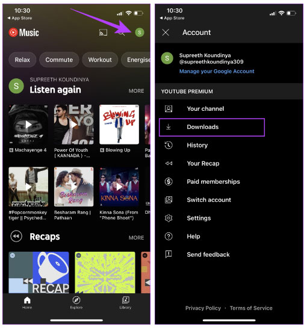Open the Blowing Up album cover

(119, 125)
